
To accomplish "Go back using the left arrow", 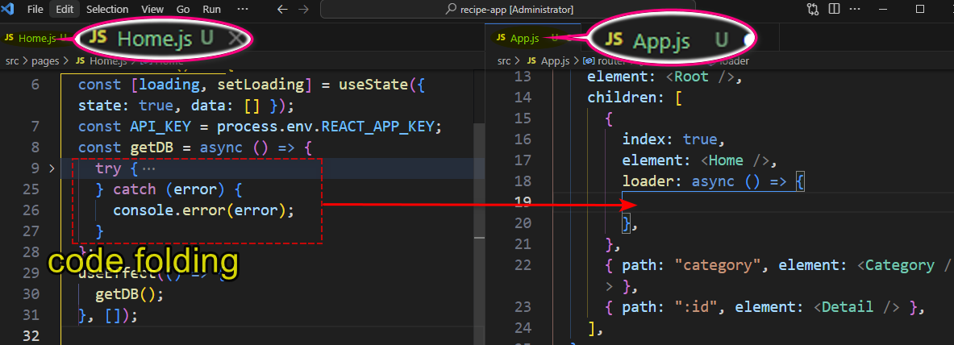I will coord(281,10).
